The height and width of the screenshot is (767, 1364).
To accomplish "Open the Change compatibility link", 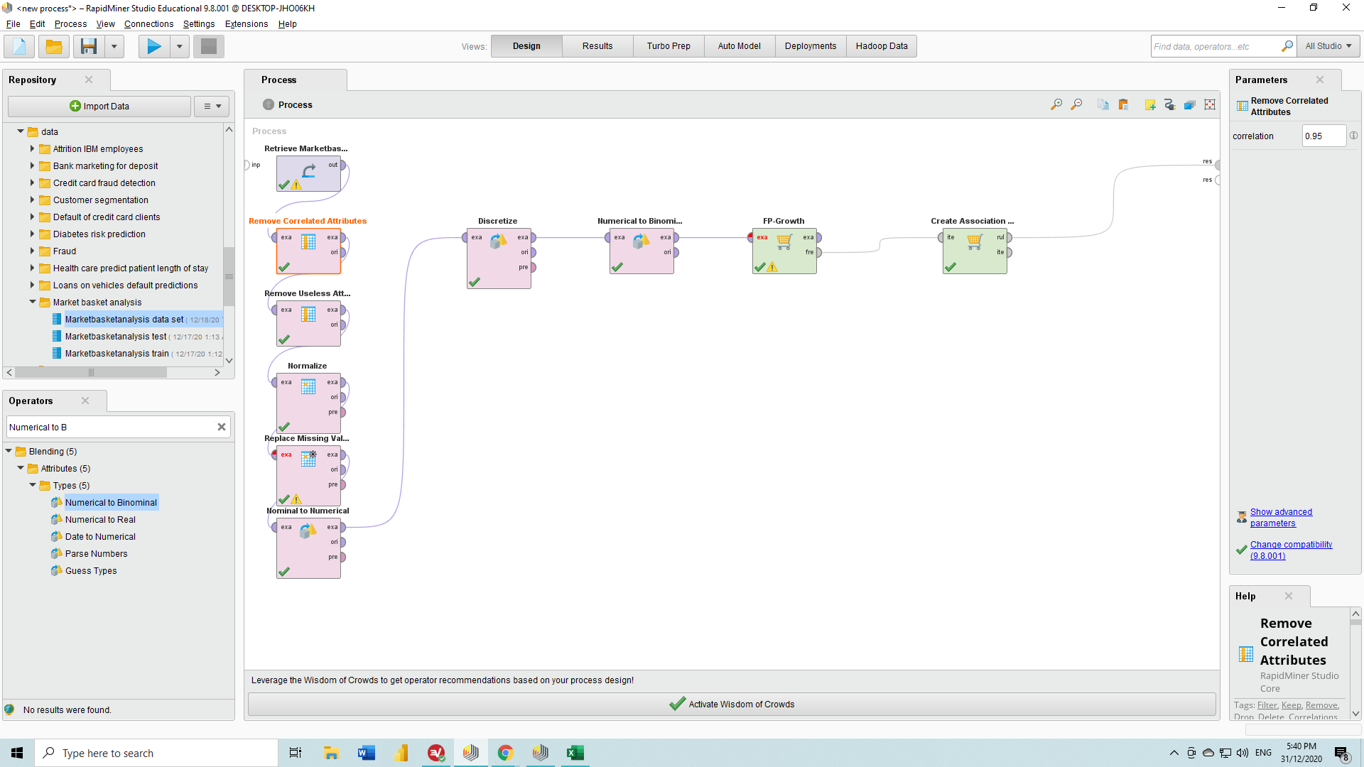I will 1291,550.
